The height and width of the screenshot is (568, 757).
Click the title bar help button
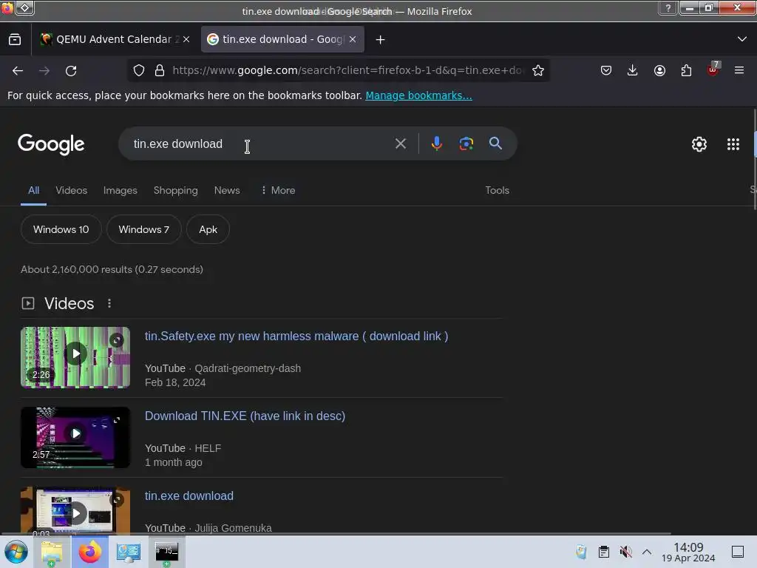click(x=668, y=8)
